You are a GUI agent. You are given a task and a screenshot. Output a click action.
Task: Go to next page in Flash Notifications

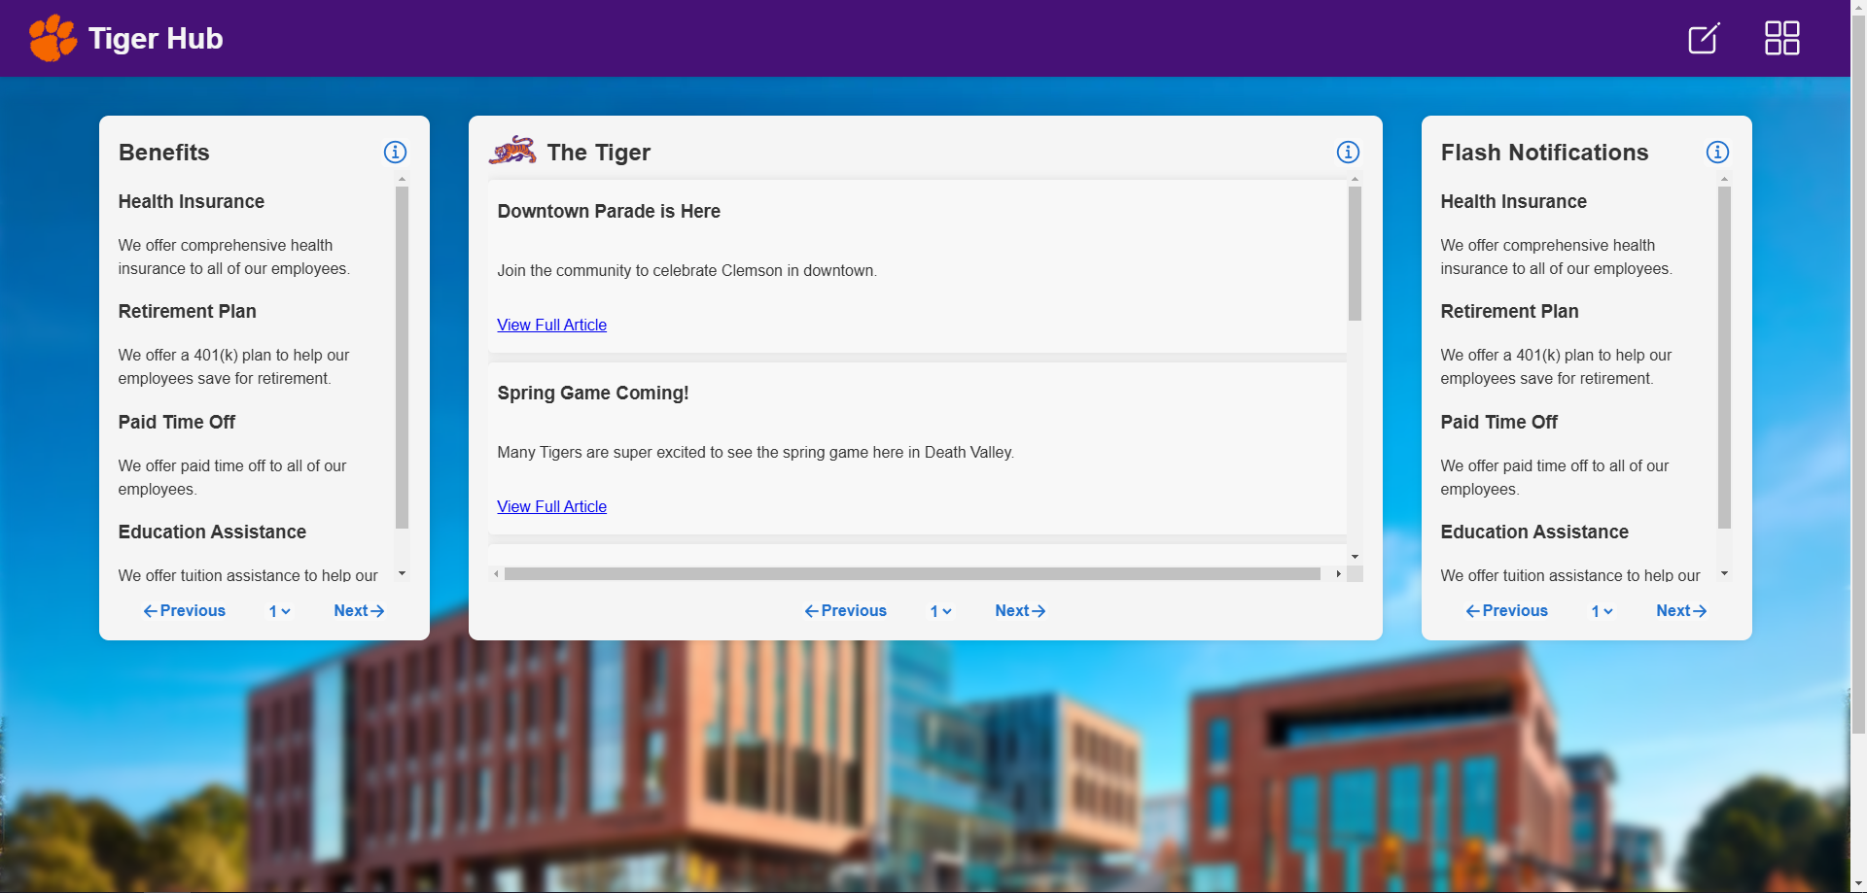(1682, 611)
